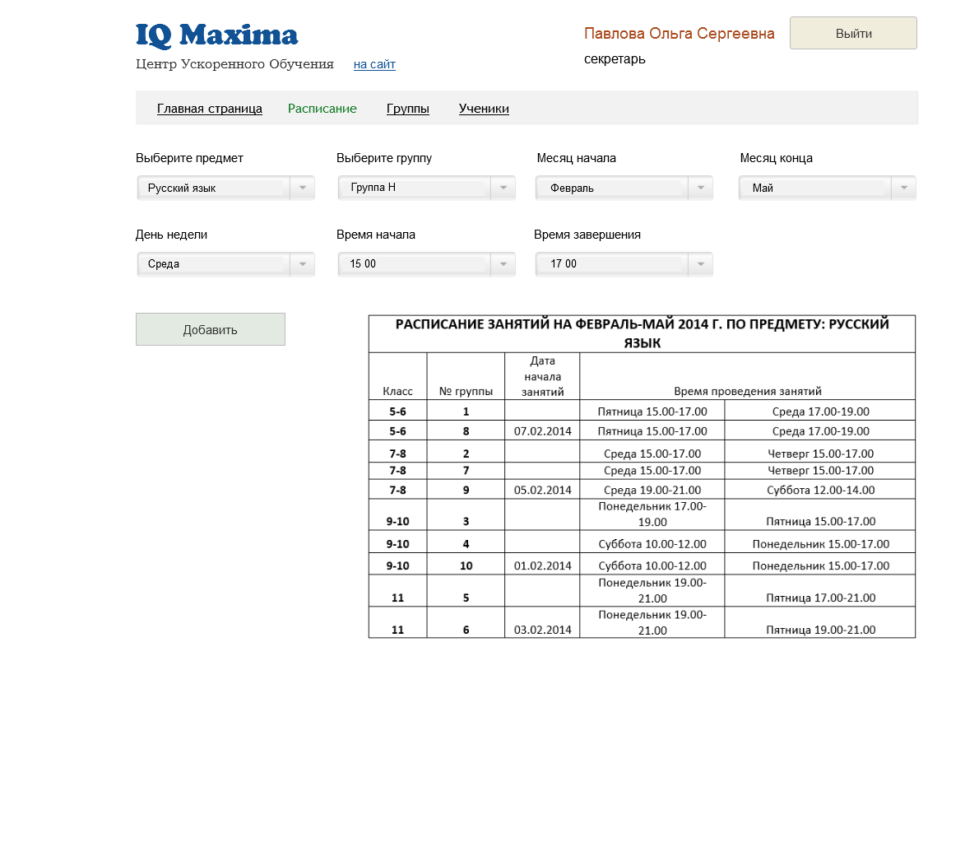Switch to the Группы section
979x856 pixels.
(408, 109)
